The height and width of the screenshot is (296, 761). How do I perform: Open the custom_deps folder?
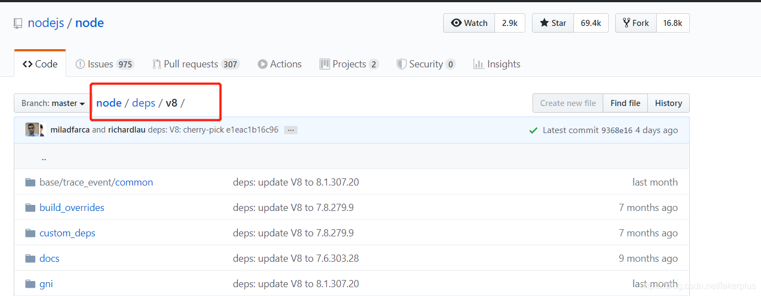[67, 233]
